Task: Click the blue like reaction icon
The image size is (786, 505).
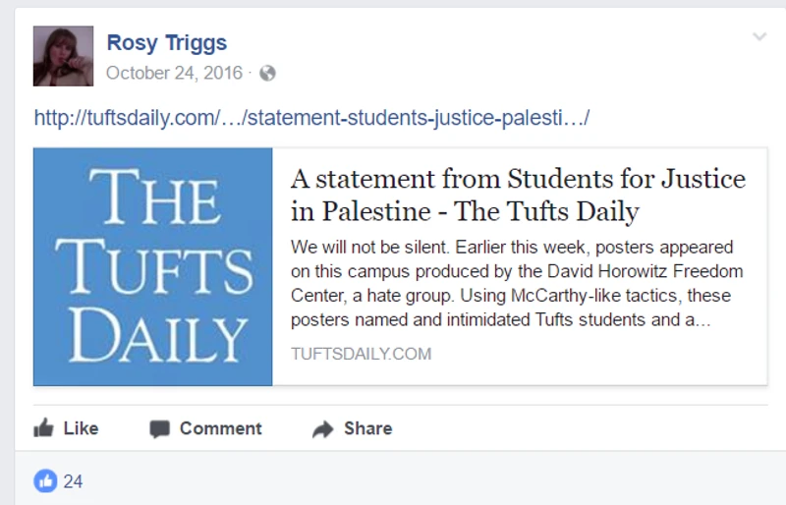Action: [45, 480]
